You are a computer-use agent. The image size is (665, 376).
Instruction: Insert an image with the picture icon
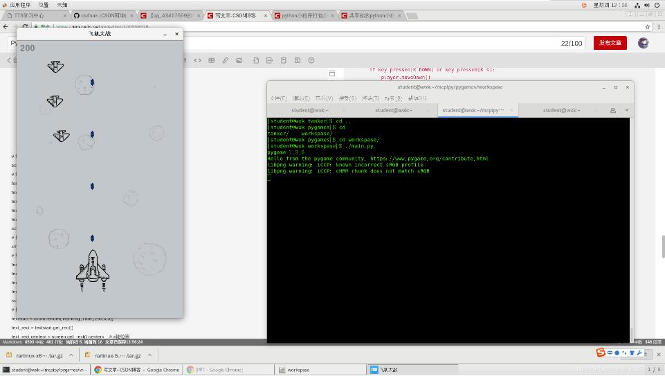(239, 60)
